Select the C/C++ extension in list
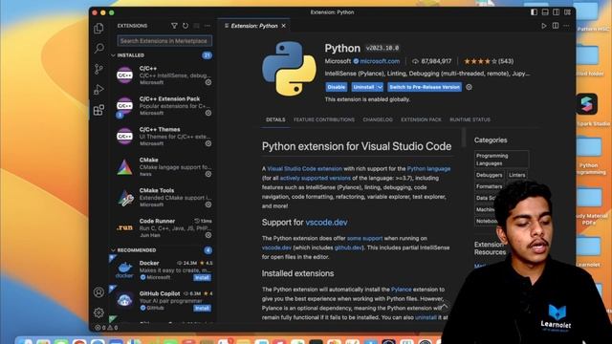 pos(164,75)
